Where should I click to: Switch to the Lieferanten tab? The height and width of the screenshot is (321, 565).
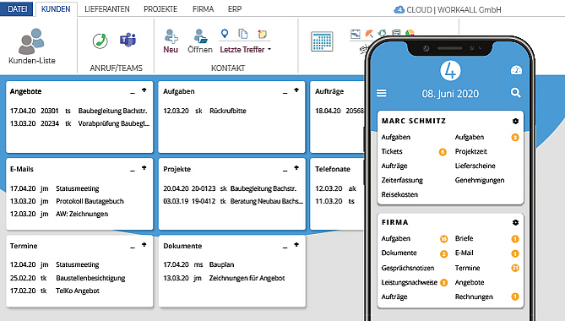click(107, 9)
